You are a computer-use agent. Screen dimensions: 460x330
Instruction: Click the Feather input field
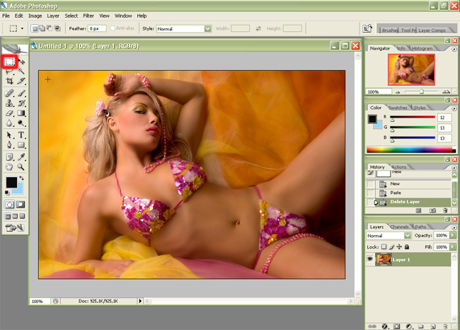tap(97, 28)
